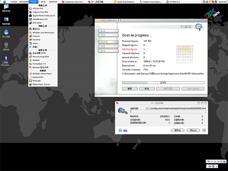Viewport: 228px width, 171px height.
Task: Select Windows Media Player menu entry
Action: pyautogui.click(x=42, y=74)
